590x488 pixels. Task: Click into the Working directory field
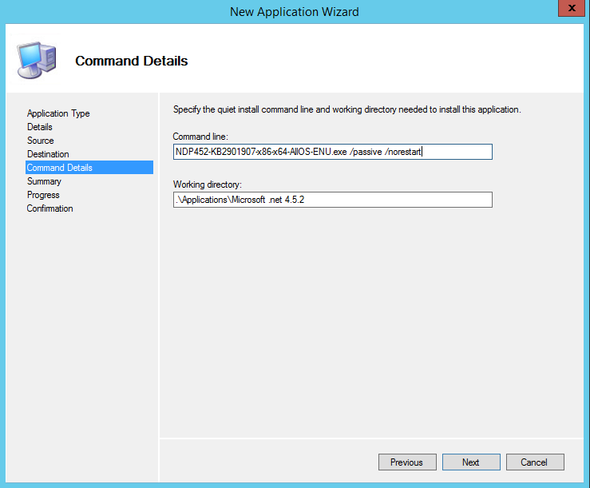point(332,200)
